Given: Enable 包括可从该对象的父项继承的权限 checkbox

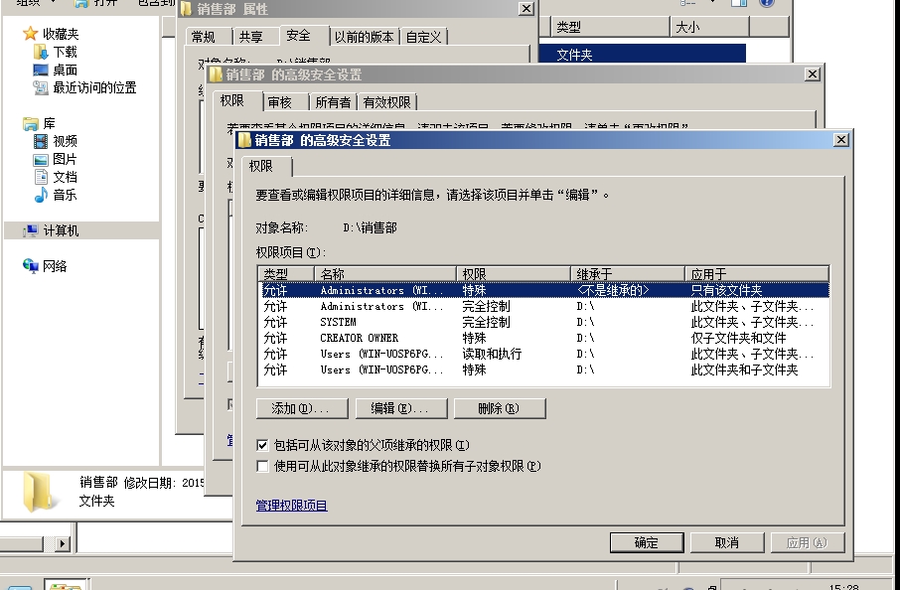Looking at the screenshot, I should [262, 445].
